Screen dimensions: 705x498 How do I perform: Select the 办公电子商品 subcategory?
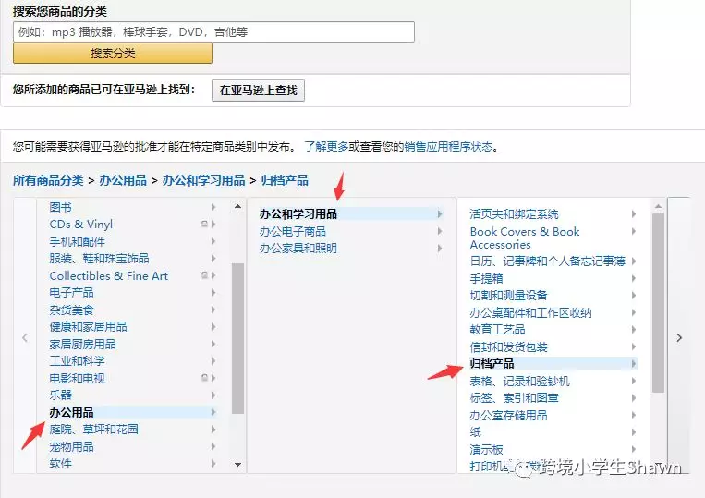point(292,232)
